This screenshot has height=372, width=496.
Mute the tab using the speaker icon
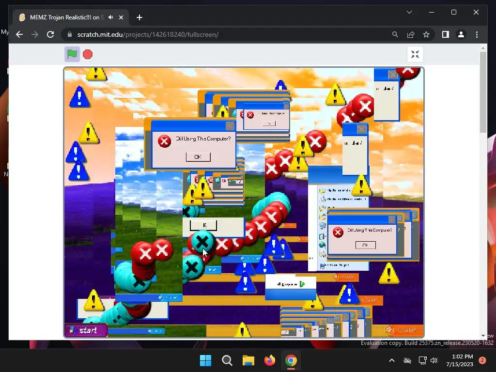click(111, 17)
